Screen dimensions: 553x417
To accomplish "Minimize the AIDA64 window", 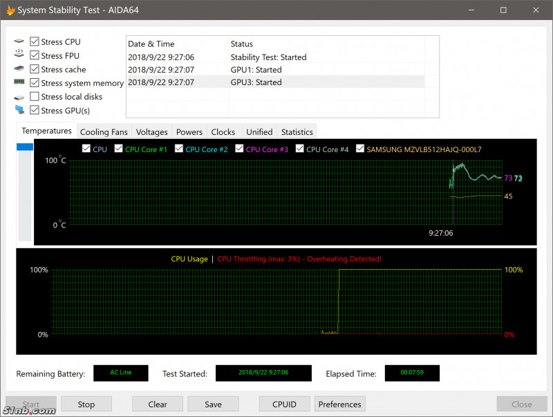I will pos(471,10).
